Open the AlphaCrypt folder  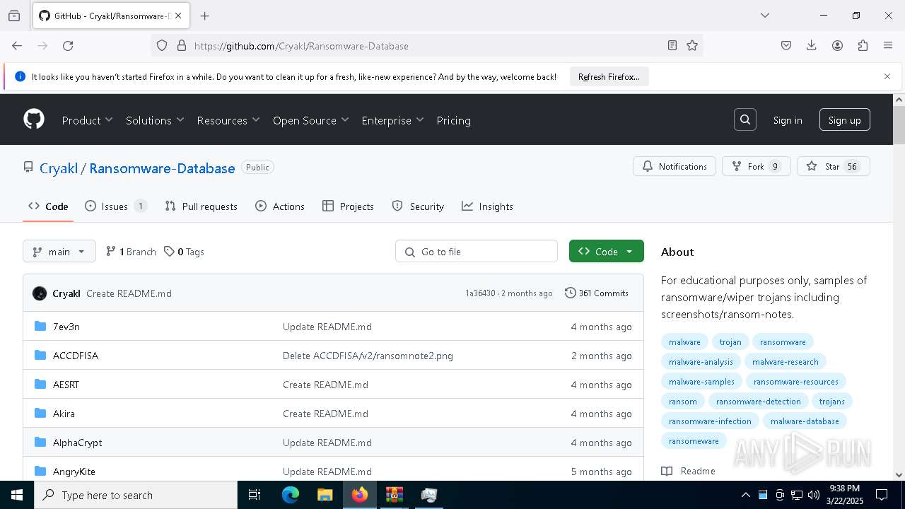point(77,443)
